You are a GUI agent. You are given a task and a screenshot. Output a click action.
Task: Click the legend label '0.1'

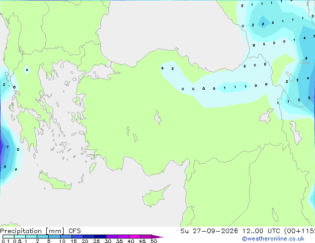[x=5, y=241]
